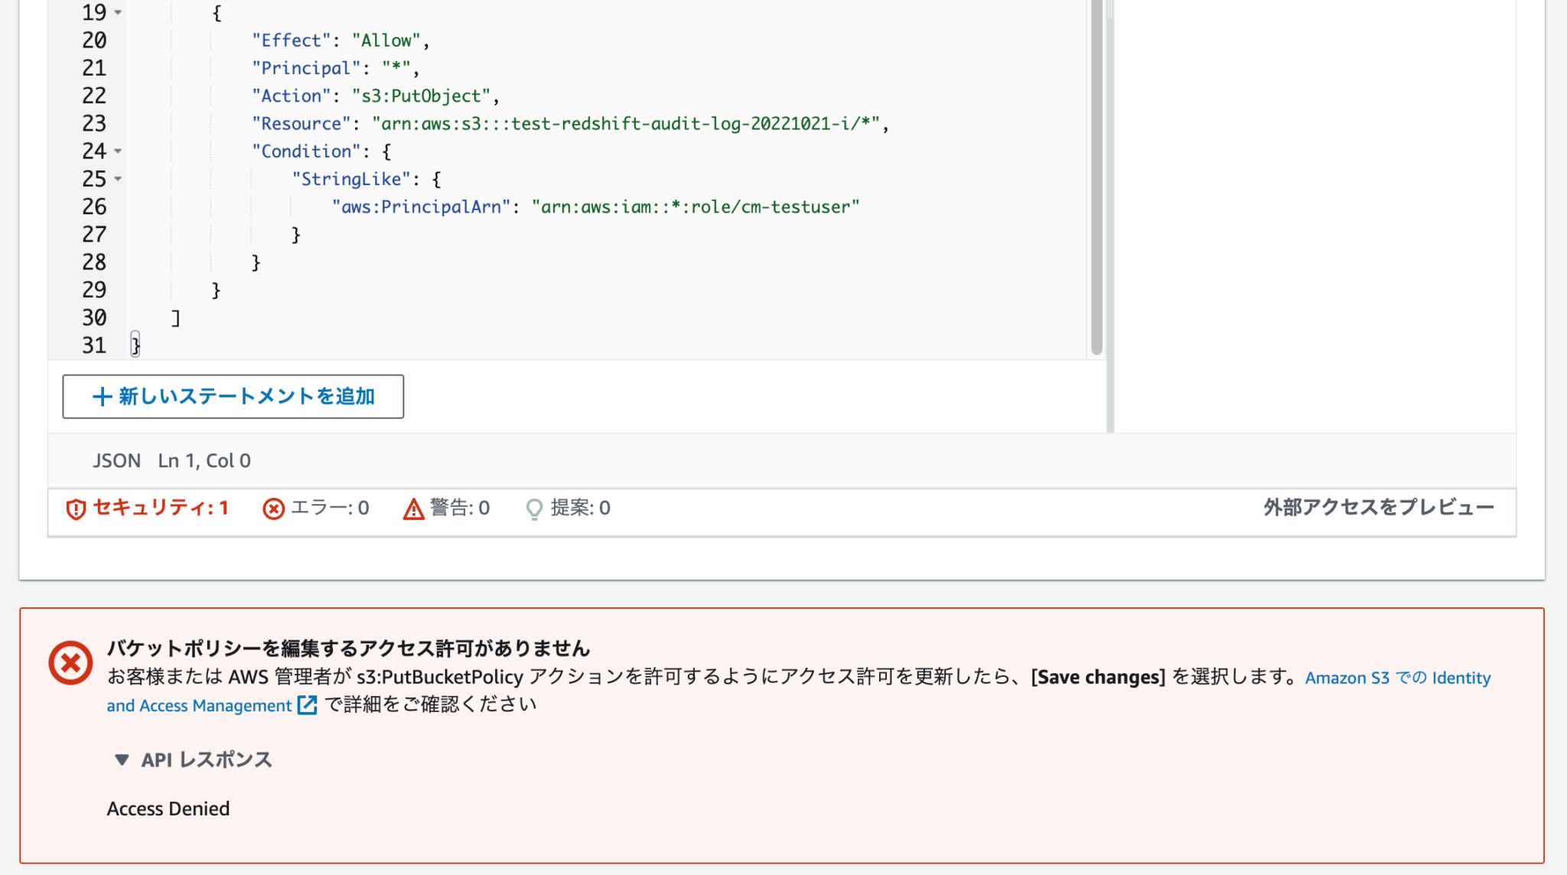1567x875 pixels.
Task: Click the JSON mode label in status bar
Action: pos(116,460)
